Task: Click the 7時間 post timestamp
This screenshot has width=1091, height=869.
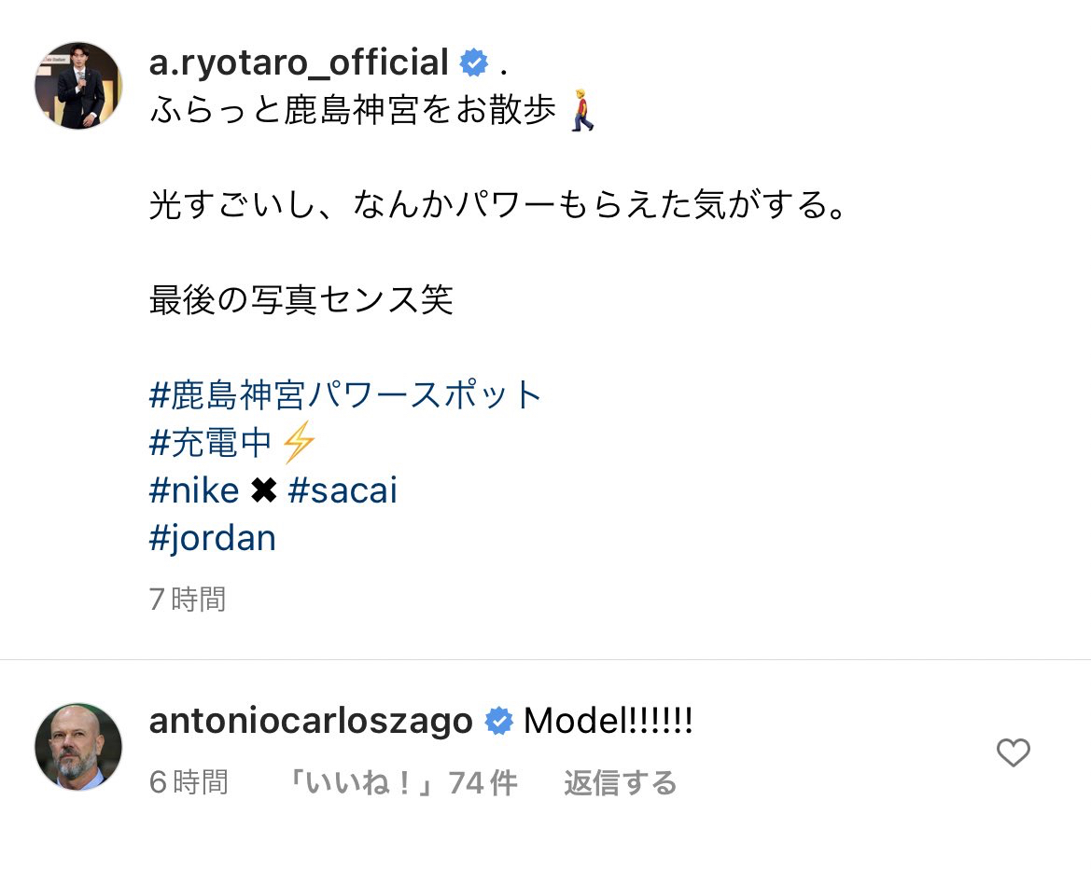Action: click(188, 600)
